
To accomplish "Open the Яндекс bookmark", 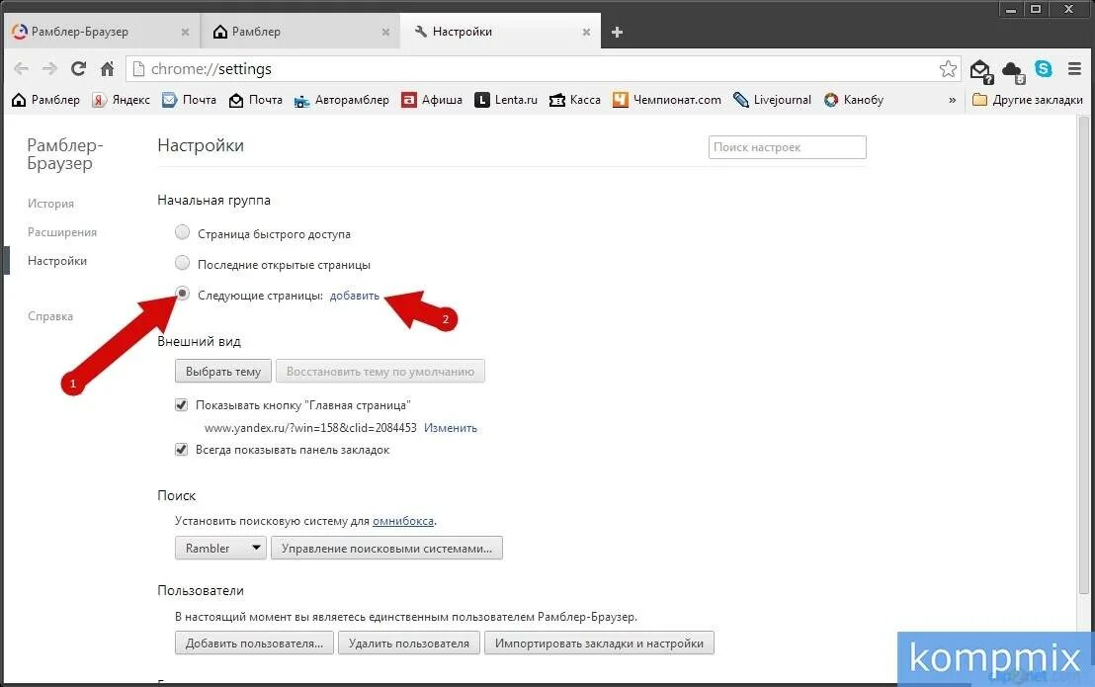I will click(121, 100).
